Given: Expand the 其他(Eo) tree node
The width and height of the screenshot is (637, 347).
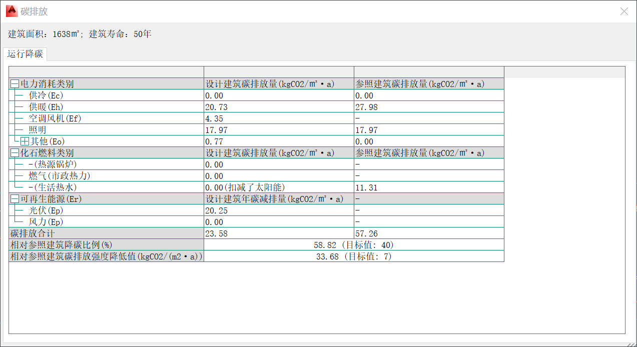Looking at the screenshot, I should [x=25, y=141].
